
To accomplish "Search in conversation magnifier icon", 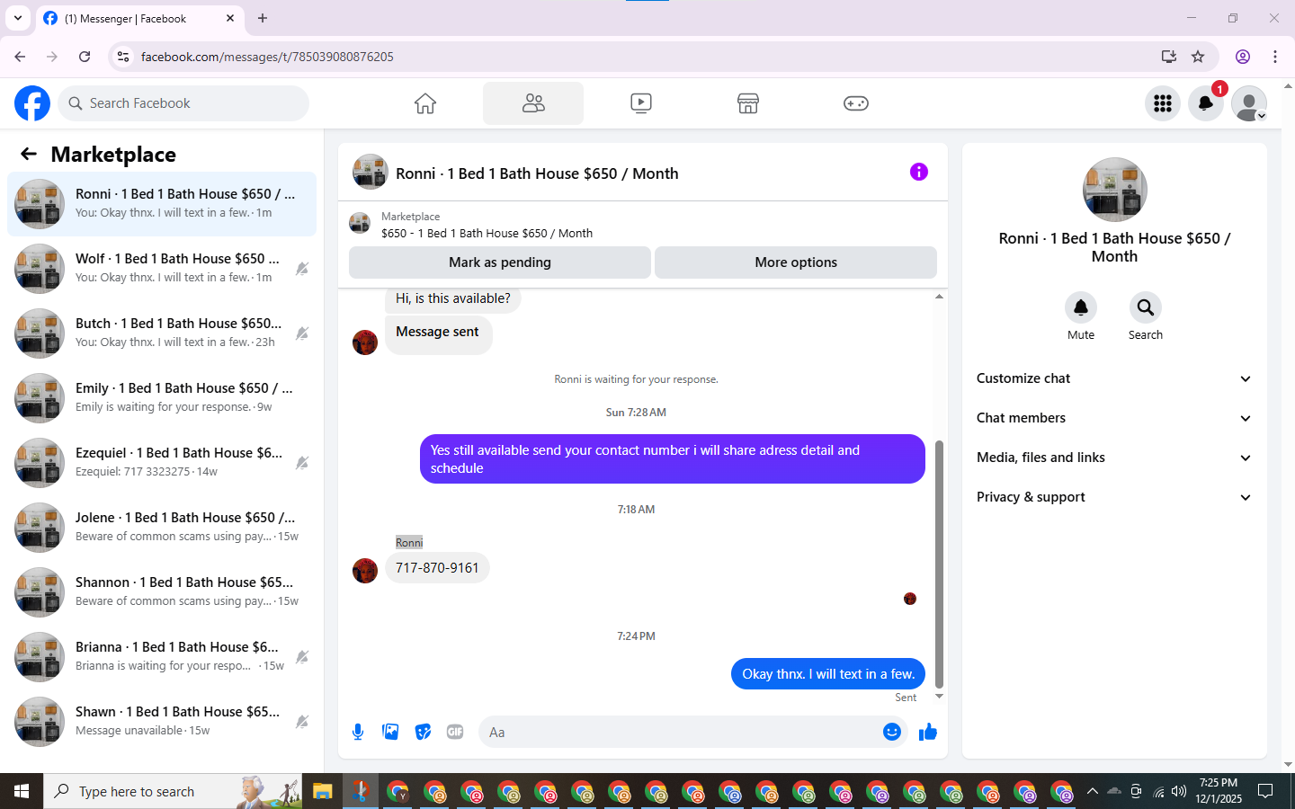I will point(1146,307).
